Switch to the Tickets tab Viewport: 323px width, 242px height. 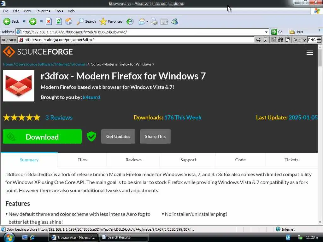click(291, 160)
